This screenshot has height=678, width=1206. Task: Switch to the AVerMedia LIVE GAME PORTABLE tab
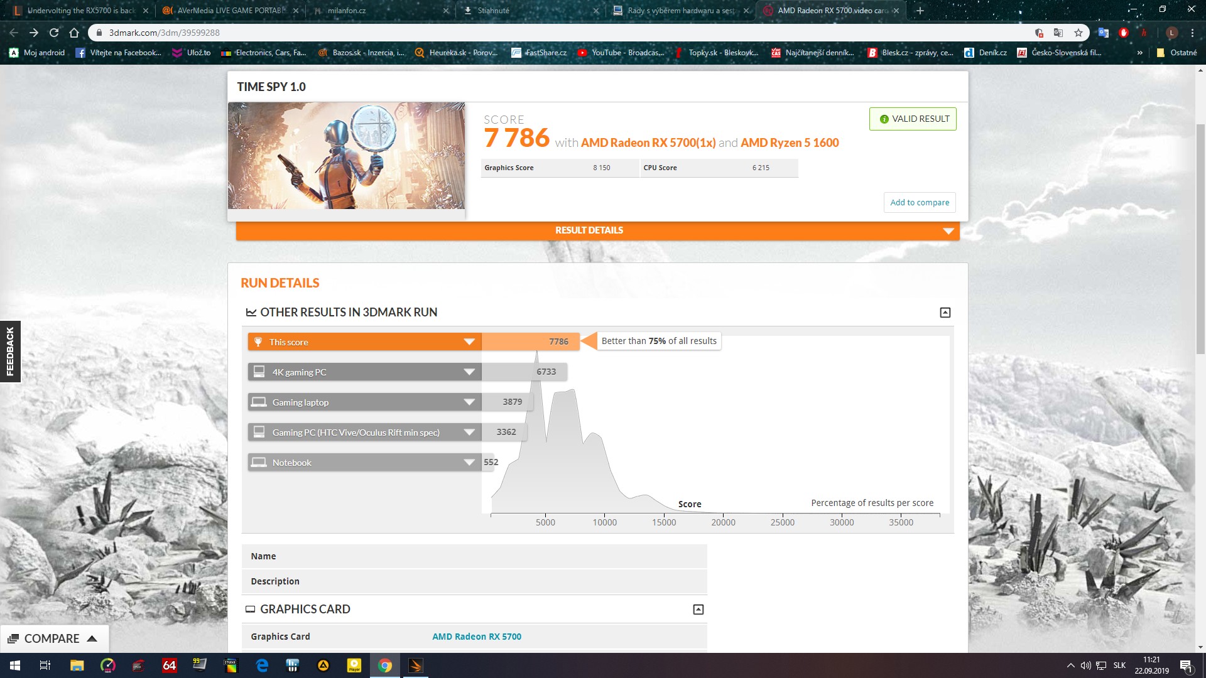[x=230, y=11]
